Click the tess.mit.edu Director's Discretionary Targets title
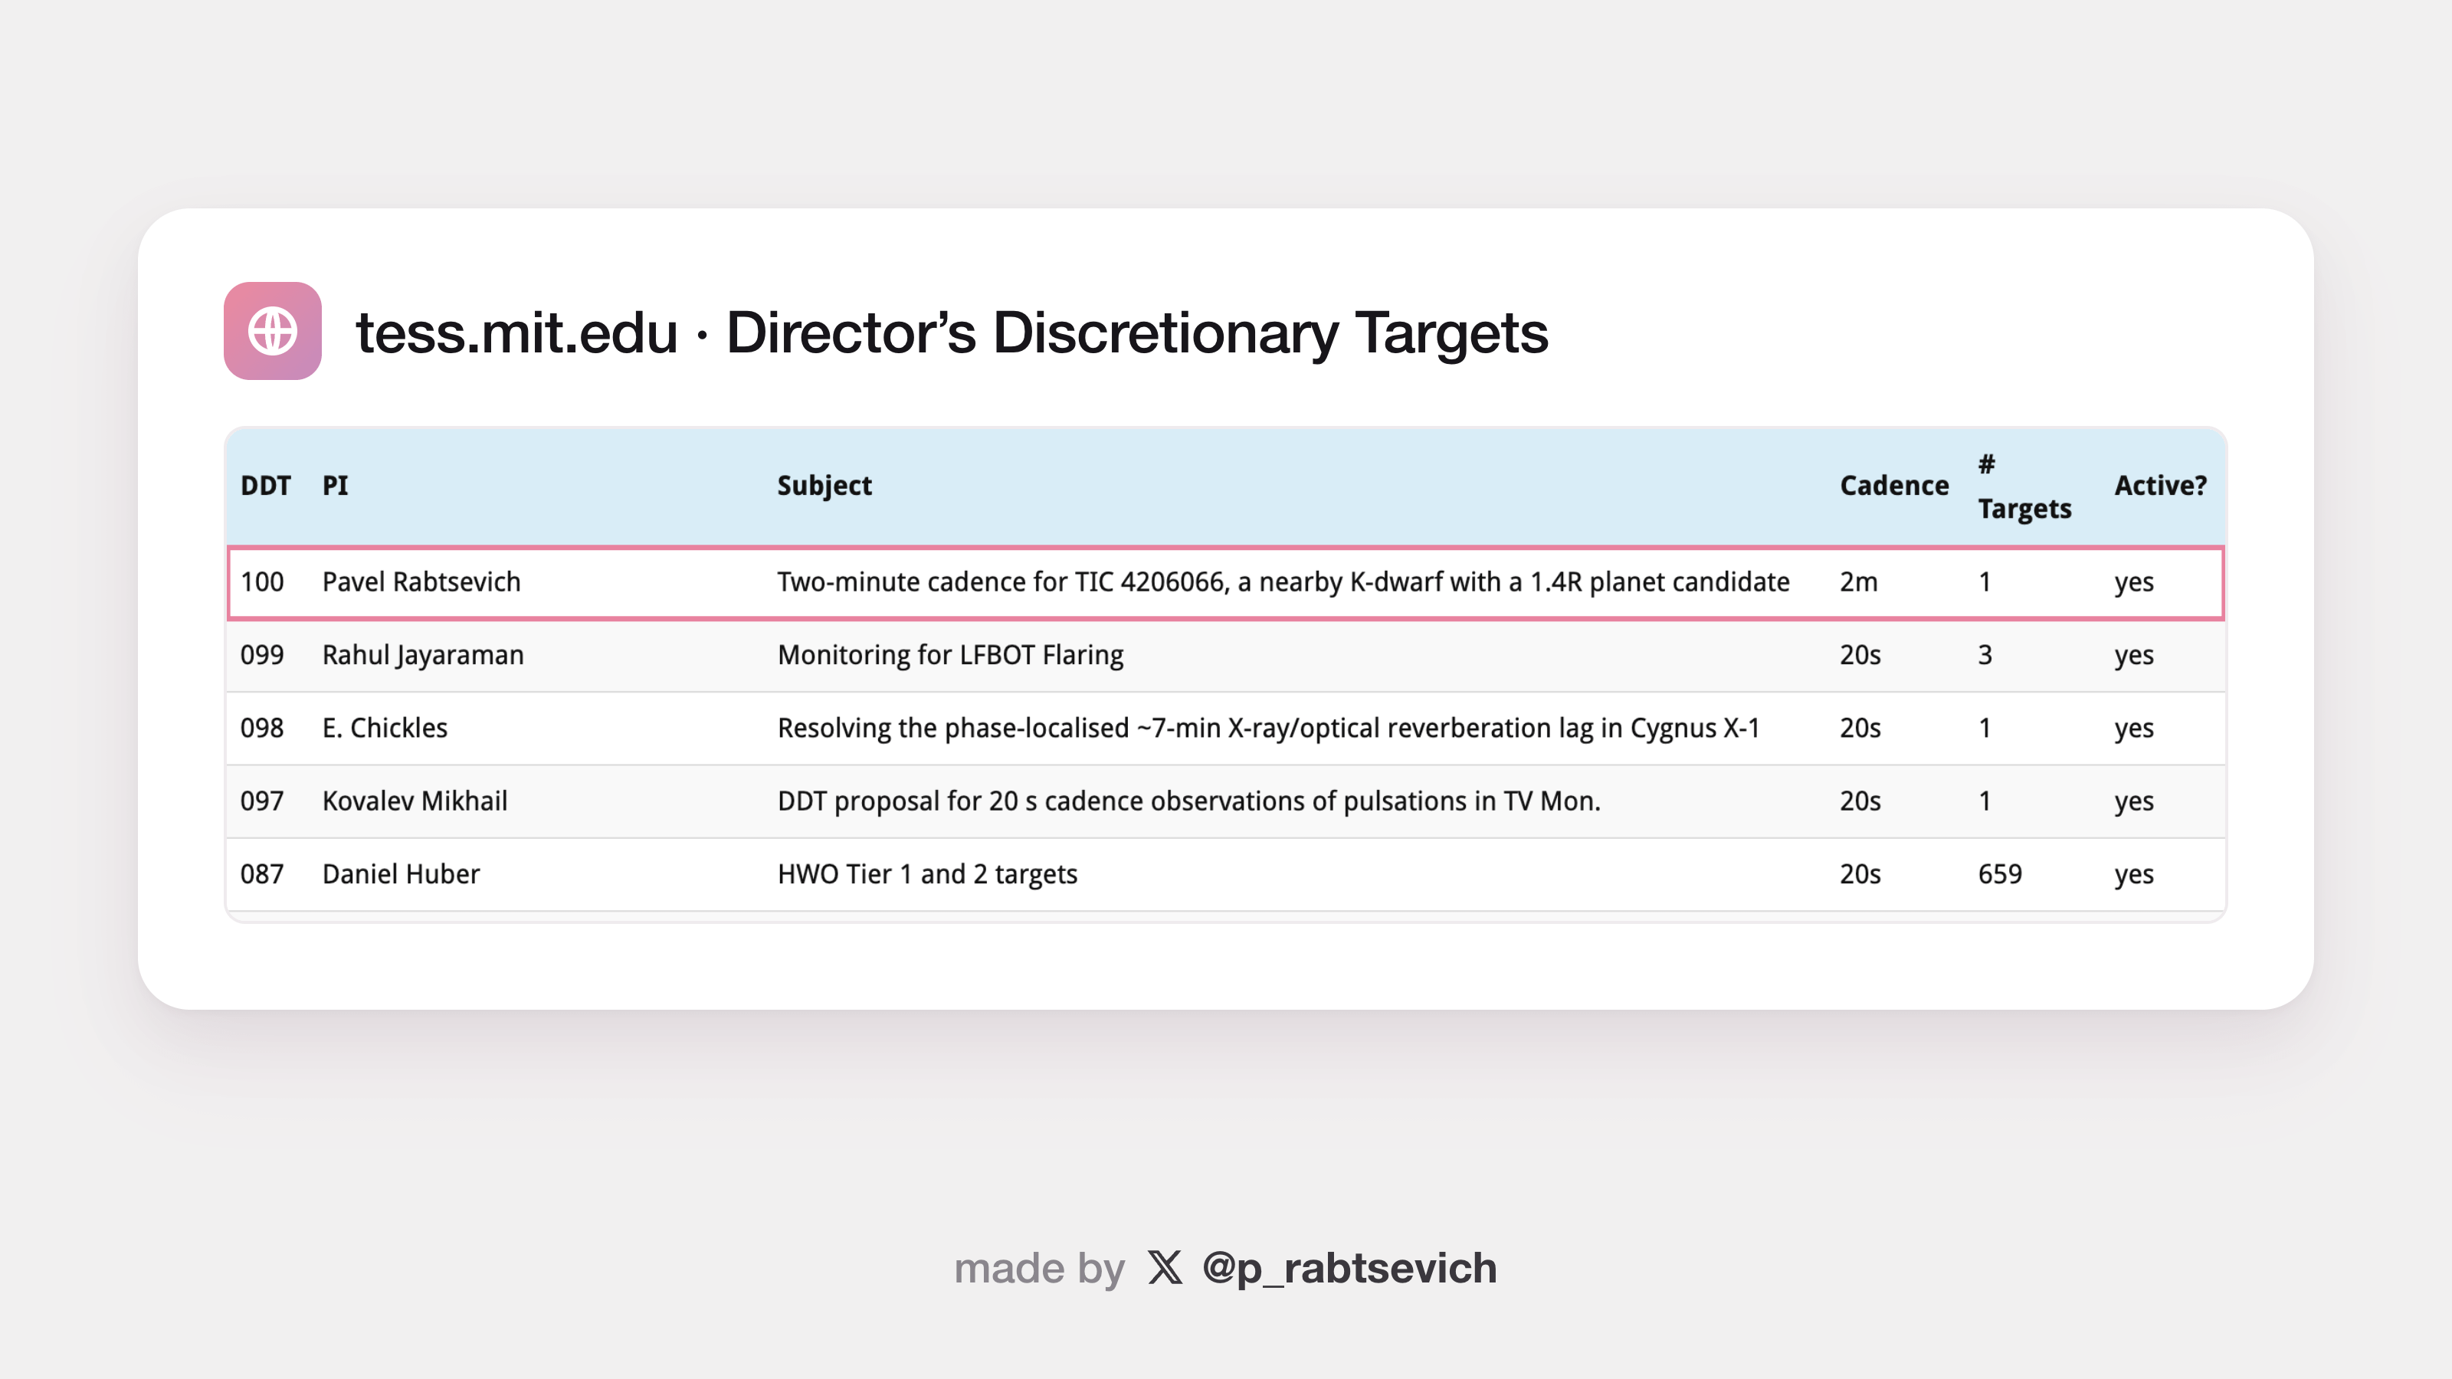Viewport: 2452px width, 1379px height. pos(952,333)
